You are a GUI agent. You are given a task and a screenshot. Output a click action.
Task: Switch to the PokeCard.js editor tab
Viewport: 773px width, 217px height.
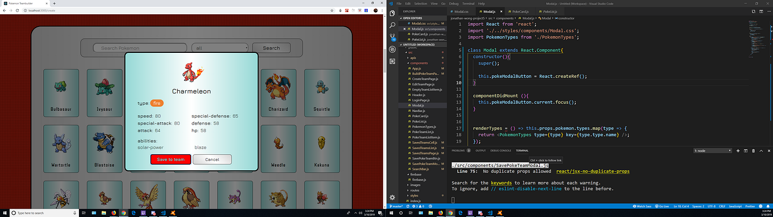tap(520, 11)
